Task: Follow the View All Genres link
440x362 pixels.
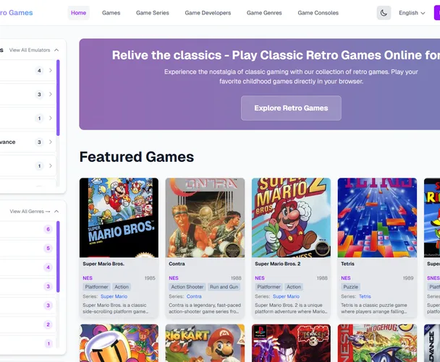Action: coord(30,211)
